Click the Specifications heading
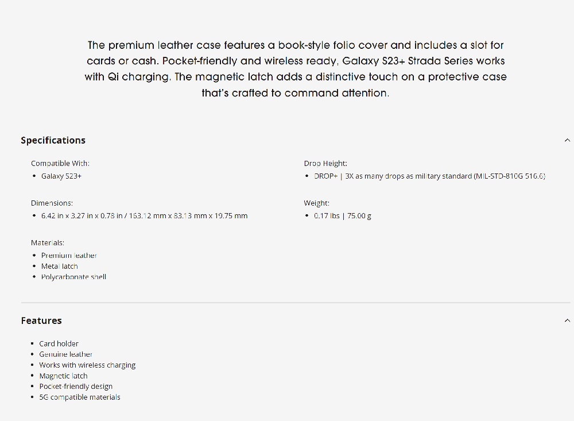Image resolution: width=574 pixels, height=421 pixels. [53, 140]
